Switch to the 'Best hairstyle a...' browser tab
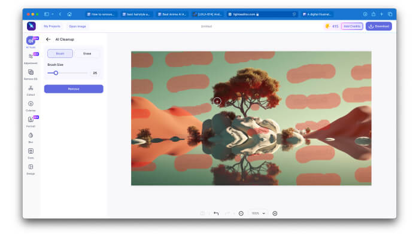Image resolution: width=419 pixels, height=235 pixels. (x=136, y=14)
